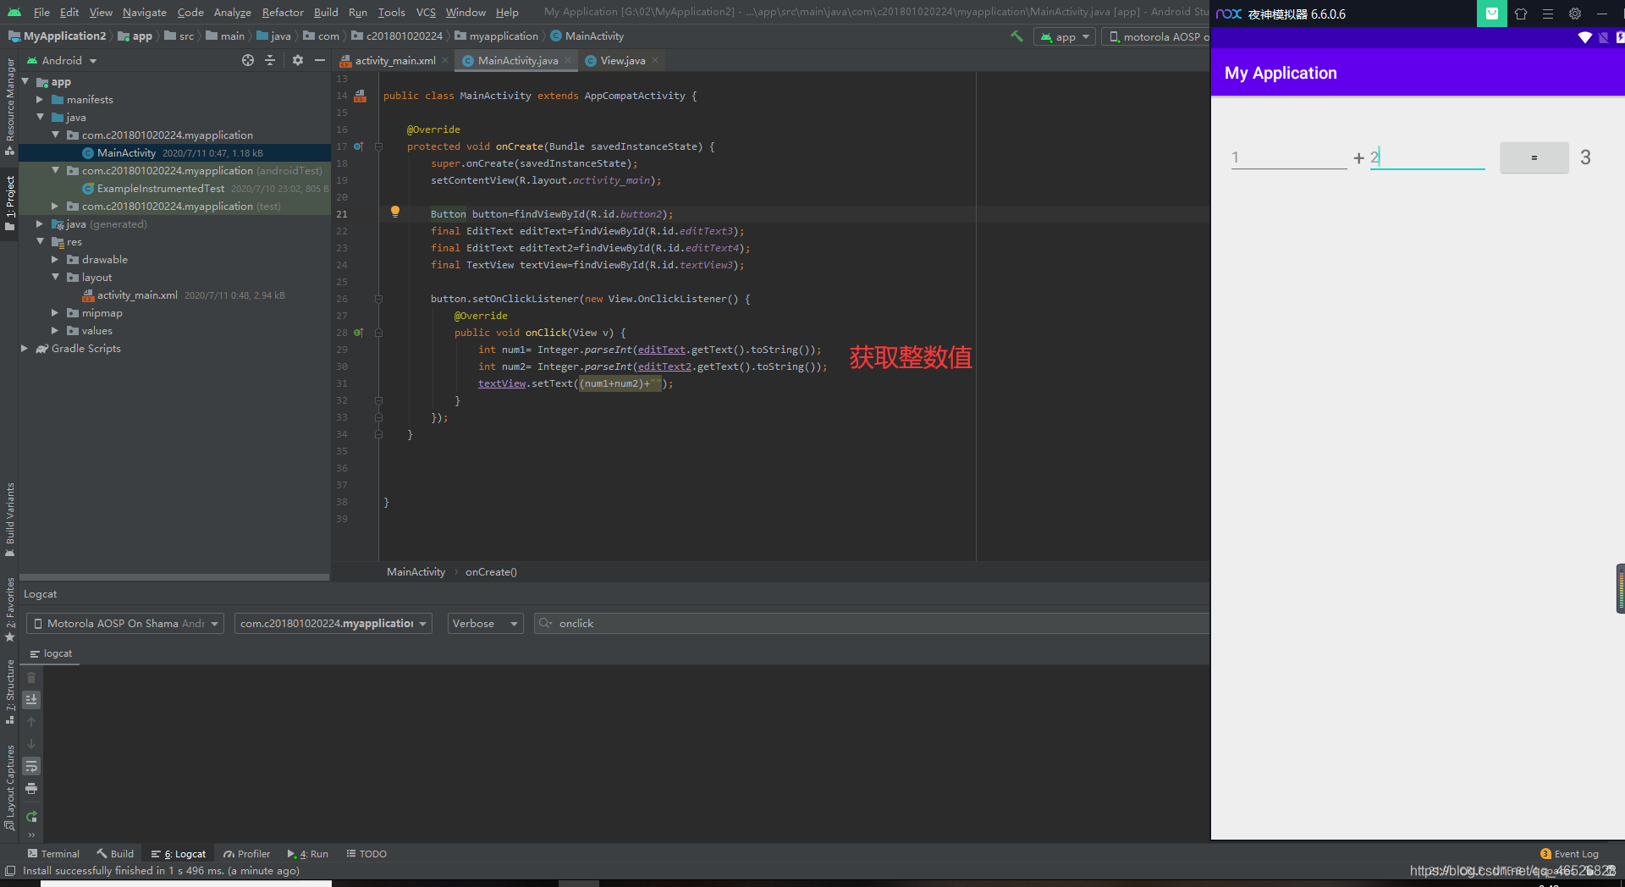
Task: Open the TODO tool window
Action: tap(366, 854)
